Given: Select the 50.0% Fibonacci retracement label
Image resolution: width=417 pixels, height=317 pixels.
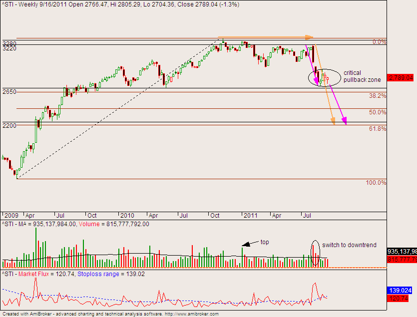Looking at the screenshot, I should (x=378, y=112).
